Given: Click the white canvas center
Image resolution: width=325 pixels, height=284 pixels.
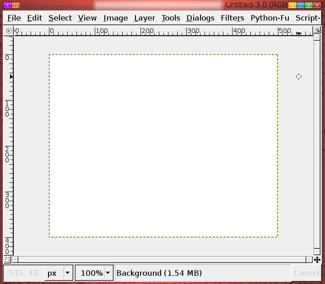Looking at the screenshot, I should (x=163, y=146).
